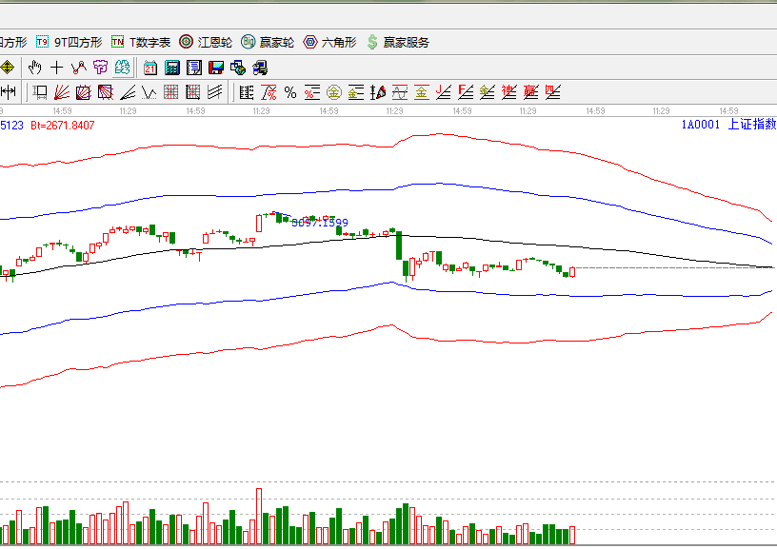
Task: Click the 1A0001 index code label
Action: [x=699, y=125]
